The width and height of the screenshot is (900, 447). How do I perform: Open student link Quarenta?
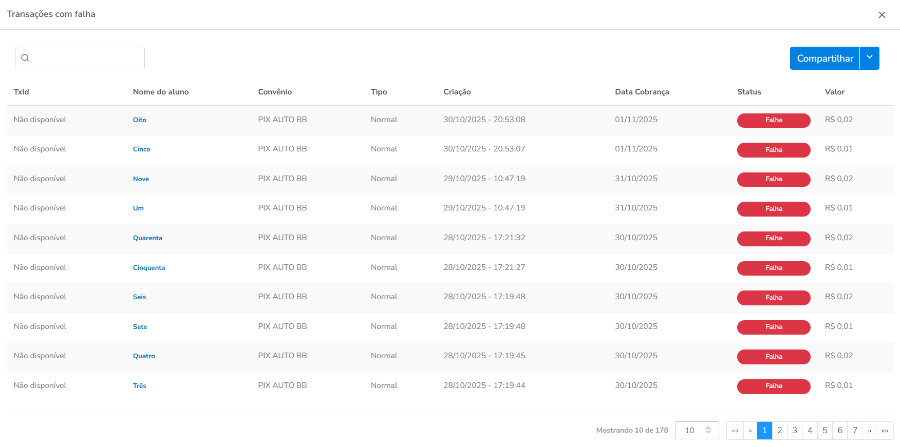click(147, 238)
